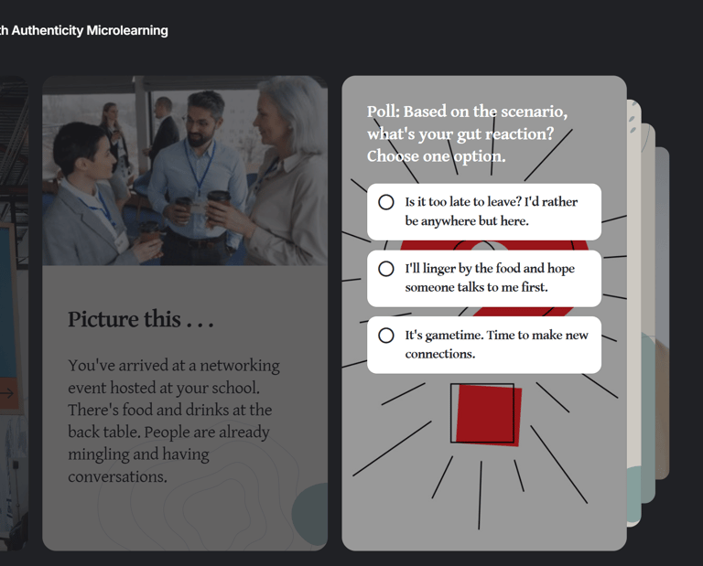Image resolution: width=703 pixels, height=566 pixels.
Task: Click the "Picture this . . ." heading
Action: click(141, 319)
